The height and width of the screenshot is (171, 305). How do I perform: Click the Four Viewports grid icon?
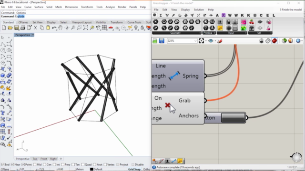point(104,28)
